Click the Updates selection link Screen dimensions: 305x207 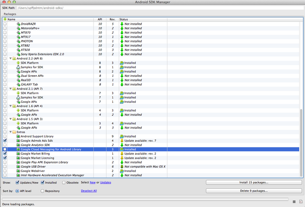(x=106, y=183)
